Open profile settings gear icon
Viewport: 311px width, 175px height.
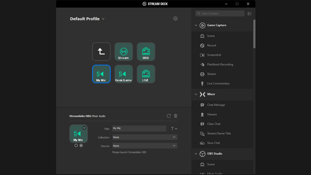tap(175, 18)
